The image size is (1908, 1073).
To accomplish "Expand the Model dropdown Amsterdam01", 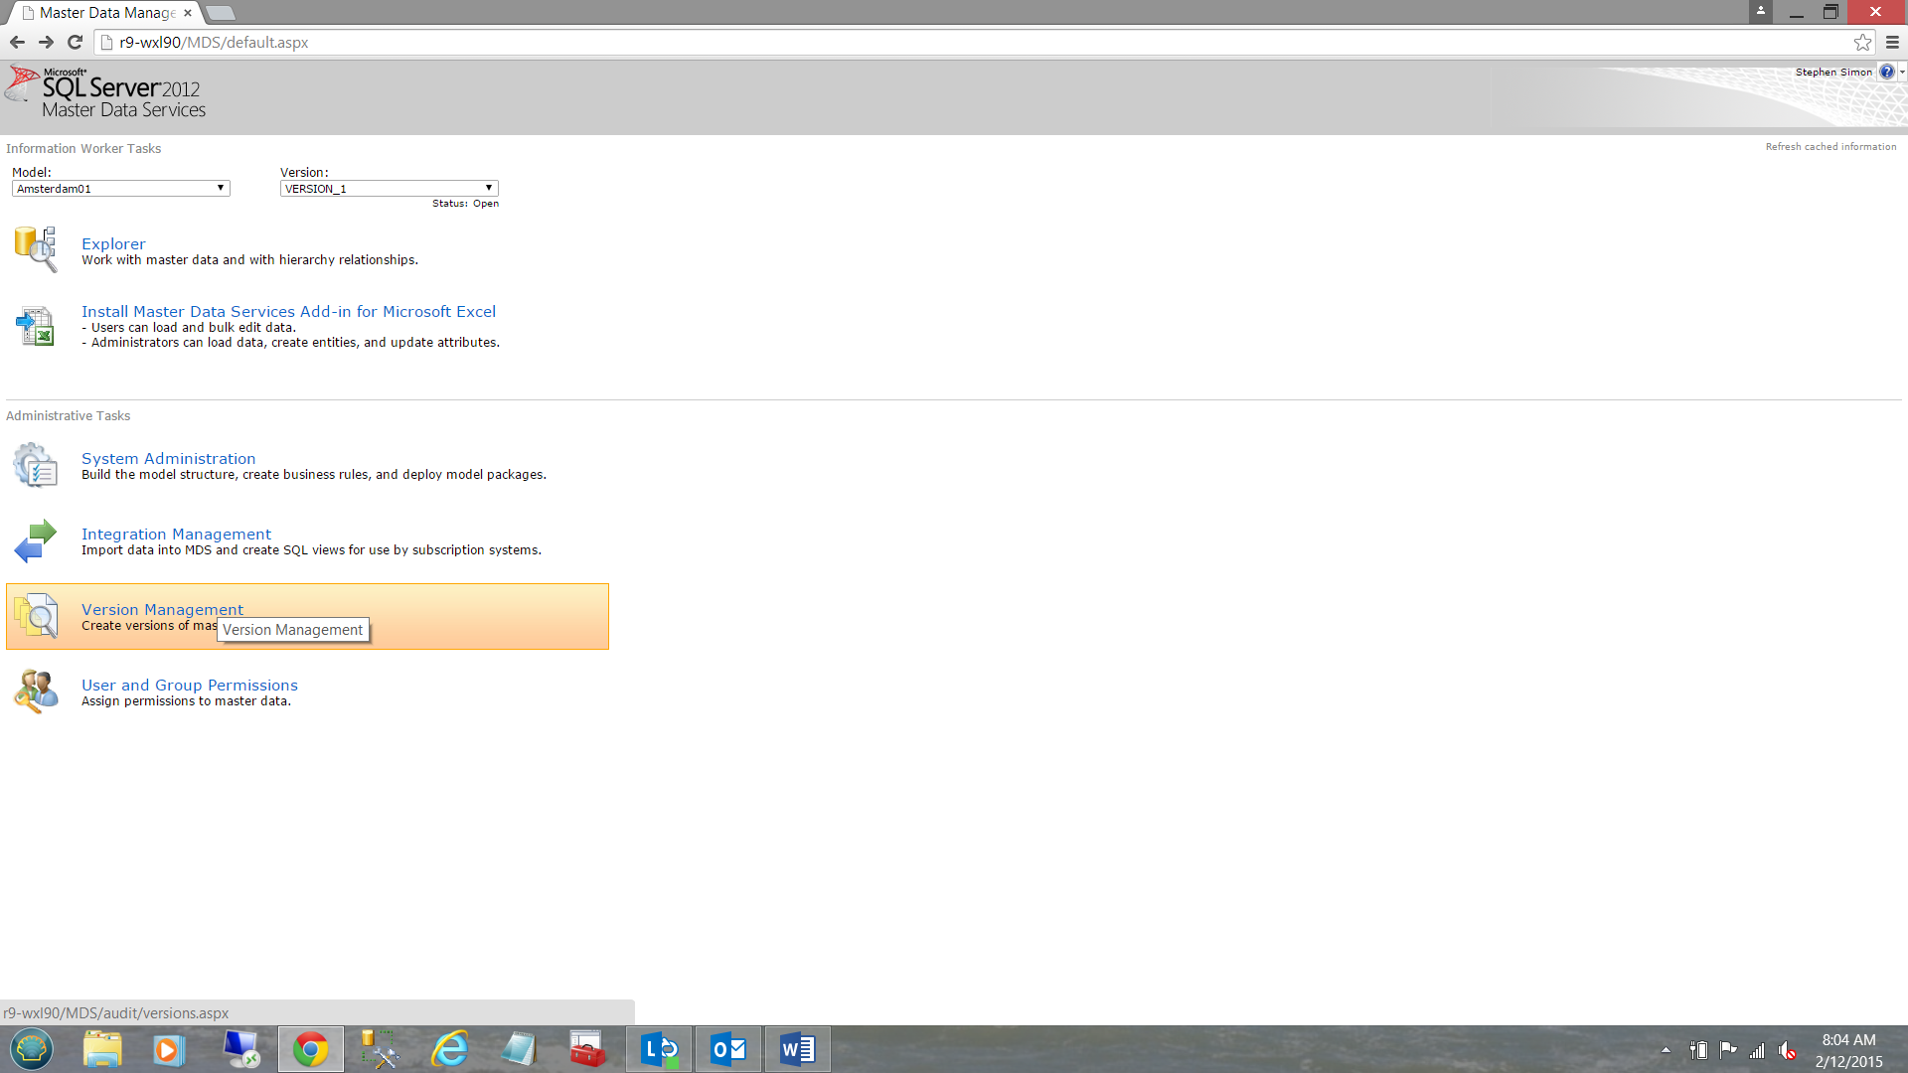I will tap(121, 188).
